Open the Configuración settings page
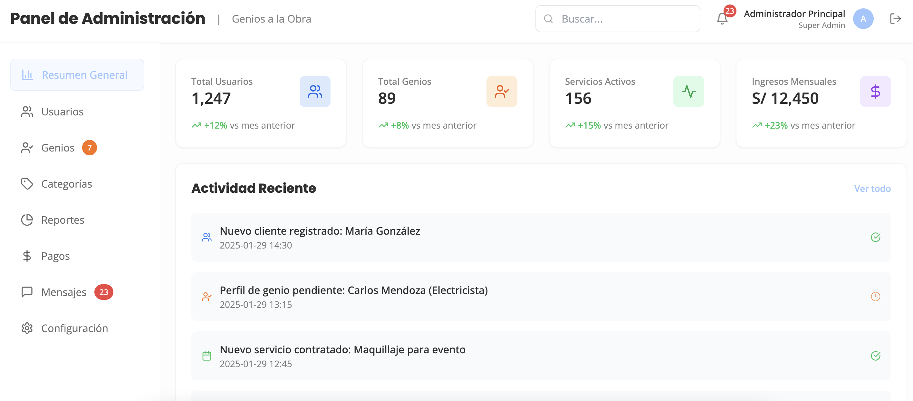The width and height of the screenshot is (913, 401). pos(74,328)
